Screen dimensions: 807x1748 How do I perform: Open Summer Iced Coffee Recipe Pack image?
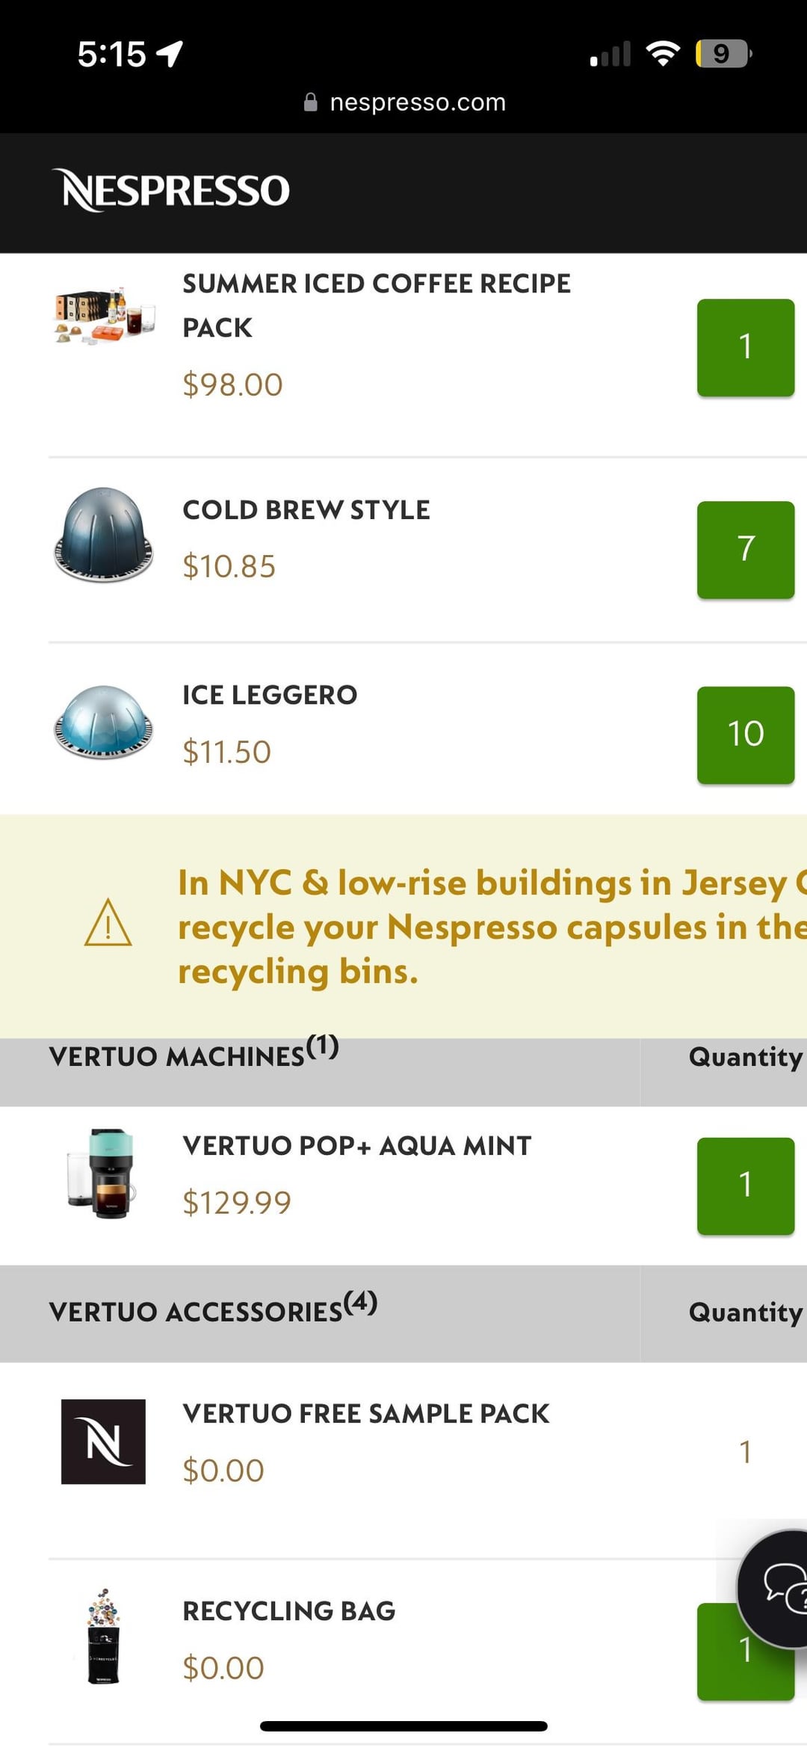pyautogui.click(x=105, y=316)
